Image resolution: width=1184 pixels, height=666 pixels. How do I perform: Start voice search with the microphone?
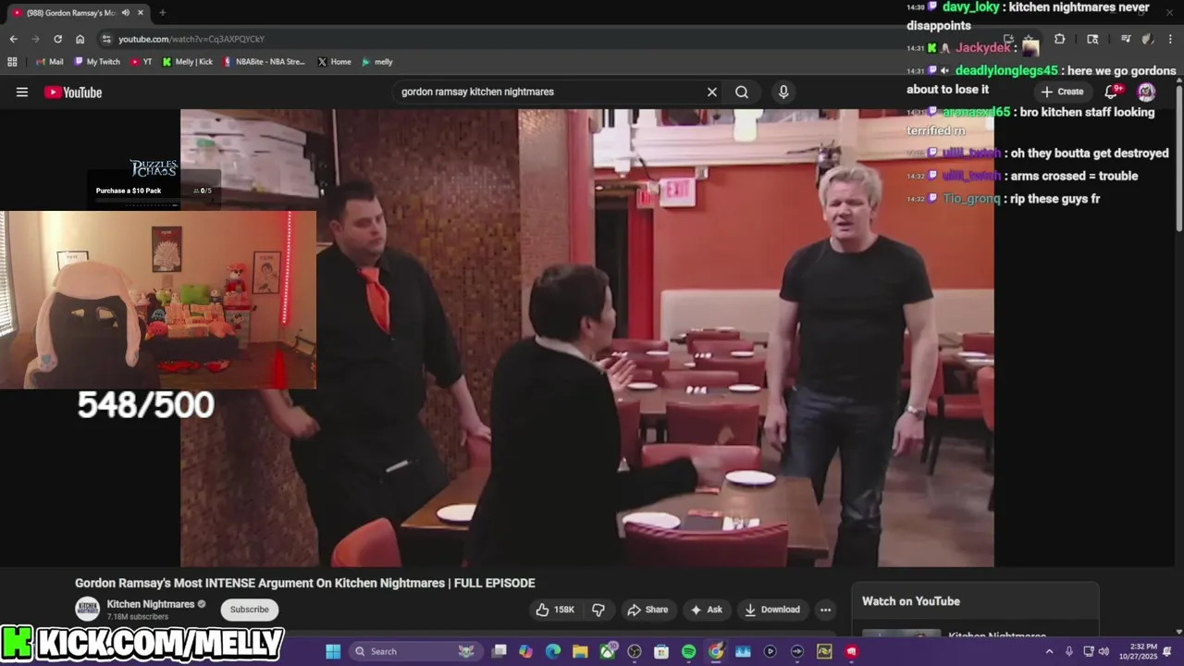click(x=783, y=92)
